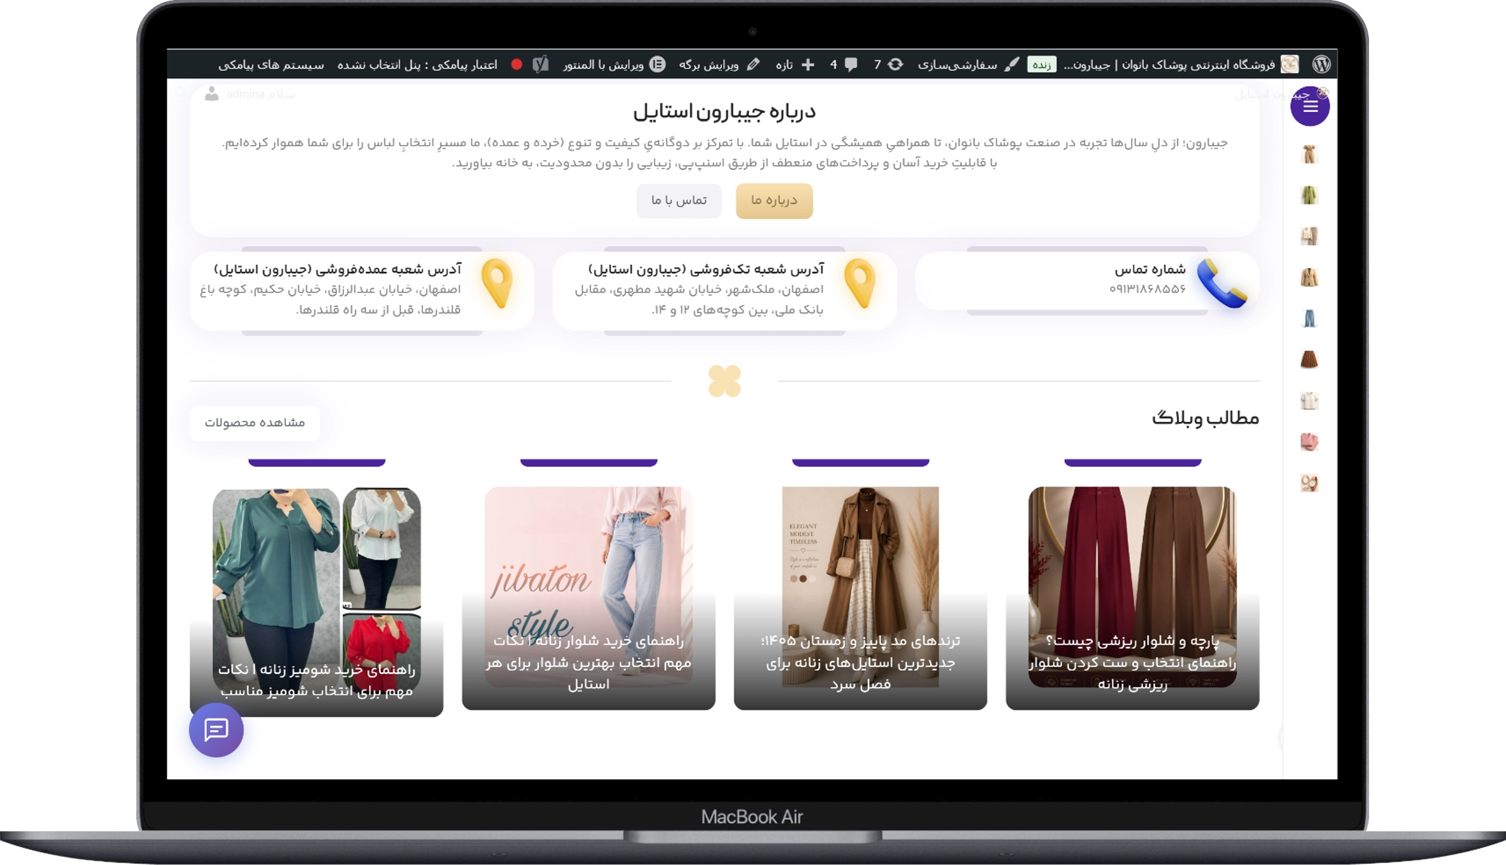Click the updates refresh icon in the admin bar
1506x865 pixels.
895,64
